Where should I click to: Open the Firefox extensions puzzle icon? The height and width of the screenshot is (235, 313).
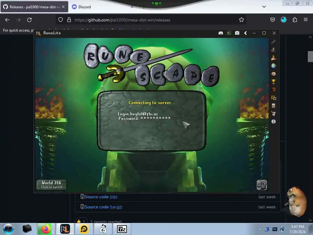(295, 20)
